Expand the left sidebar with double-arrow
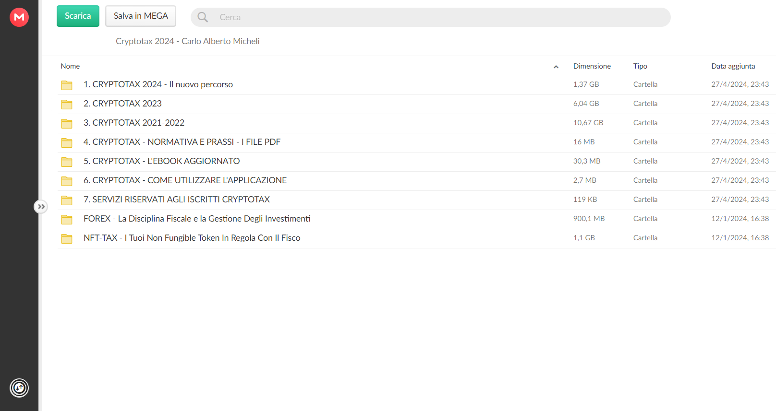Screen dimensions: 776x411 pyautogui.click(x=41, y=207)
